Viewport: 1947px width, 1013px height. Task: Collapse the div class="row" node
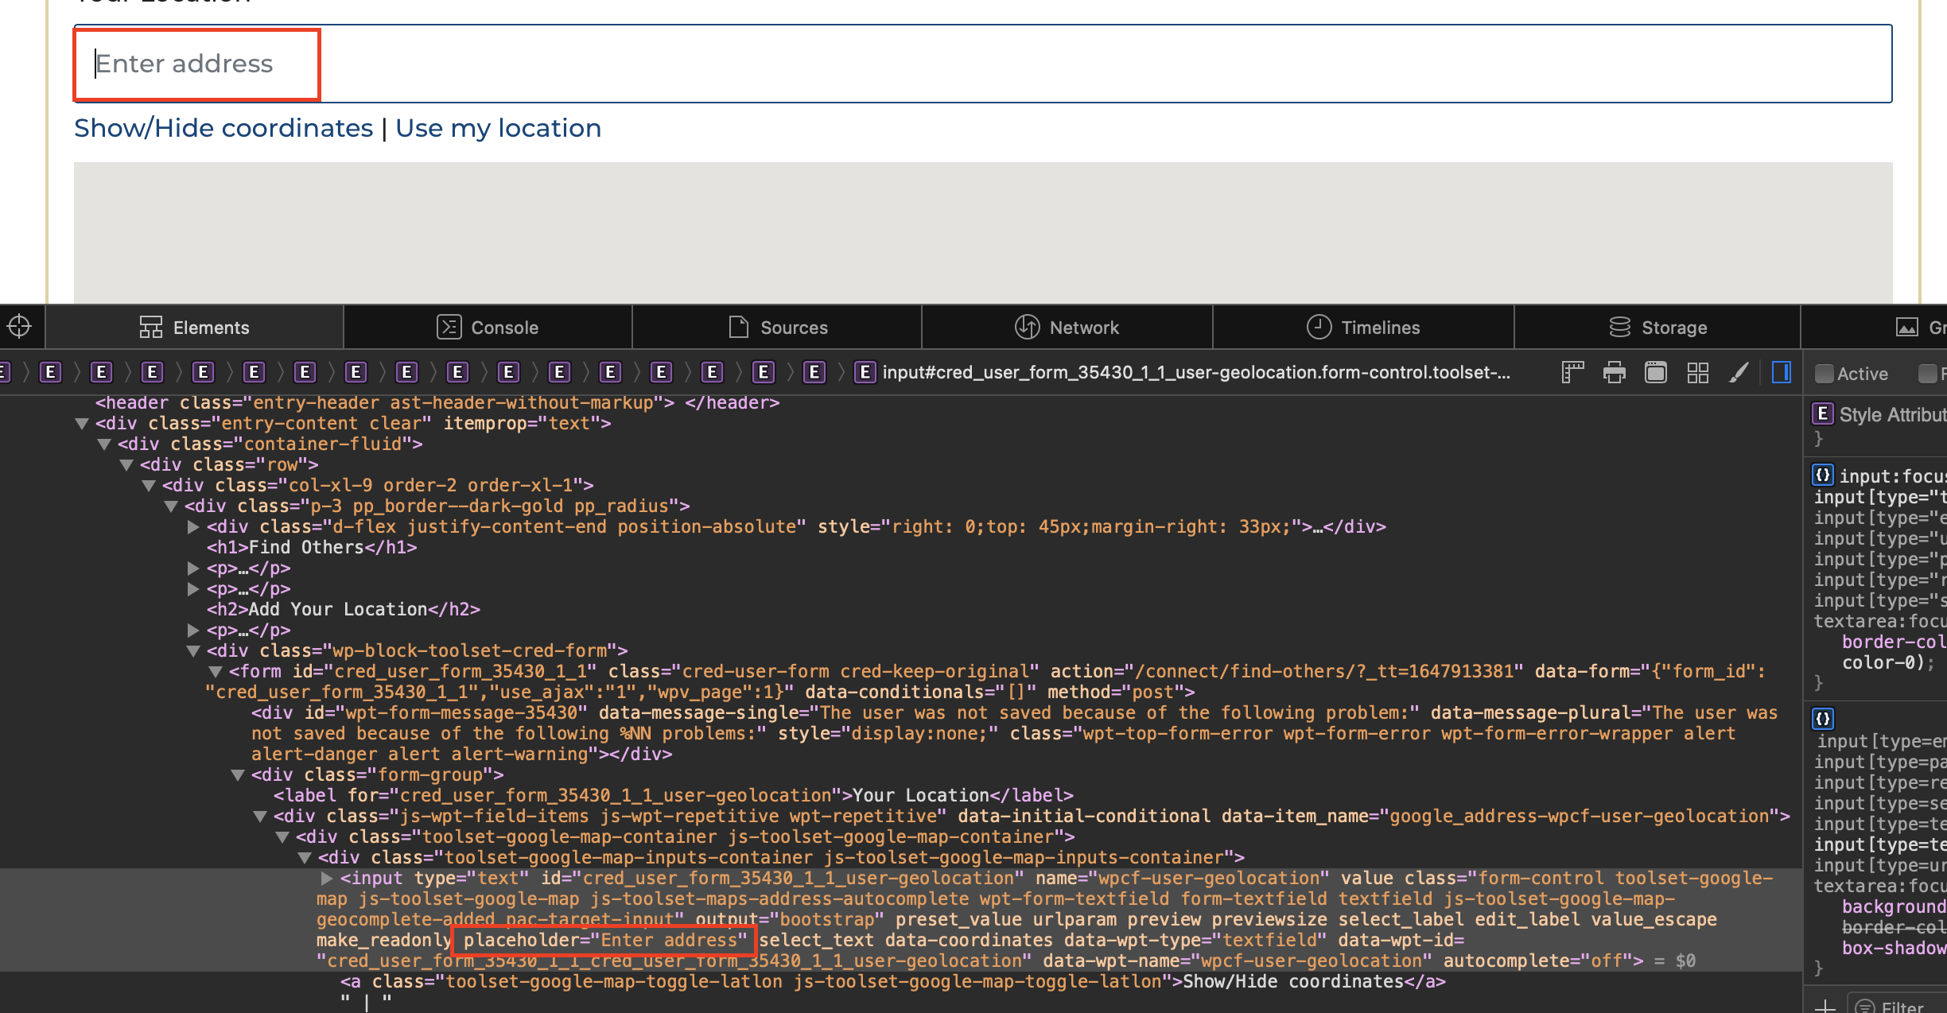tap(126, 465)
